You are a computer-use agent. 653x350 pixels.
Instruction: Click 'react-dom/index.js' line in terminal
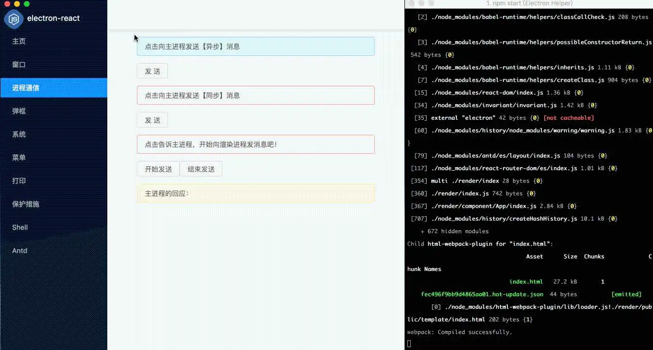[499, 93]
